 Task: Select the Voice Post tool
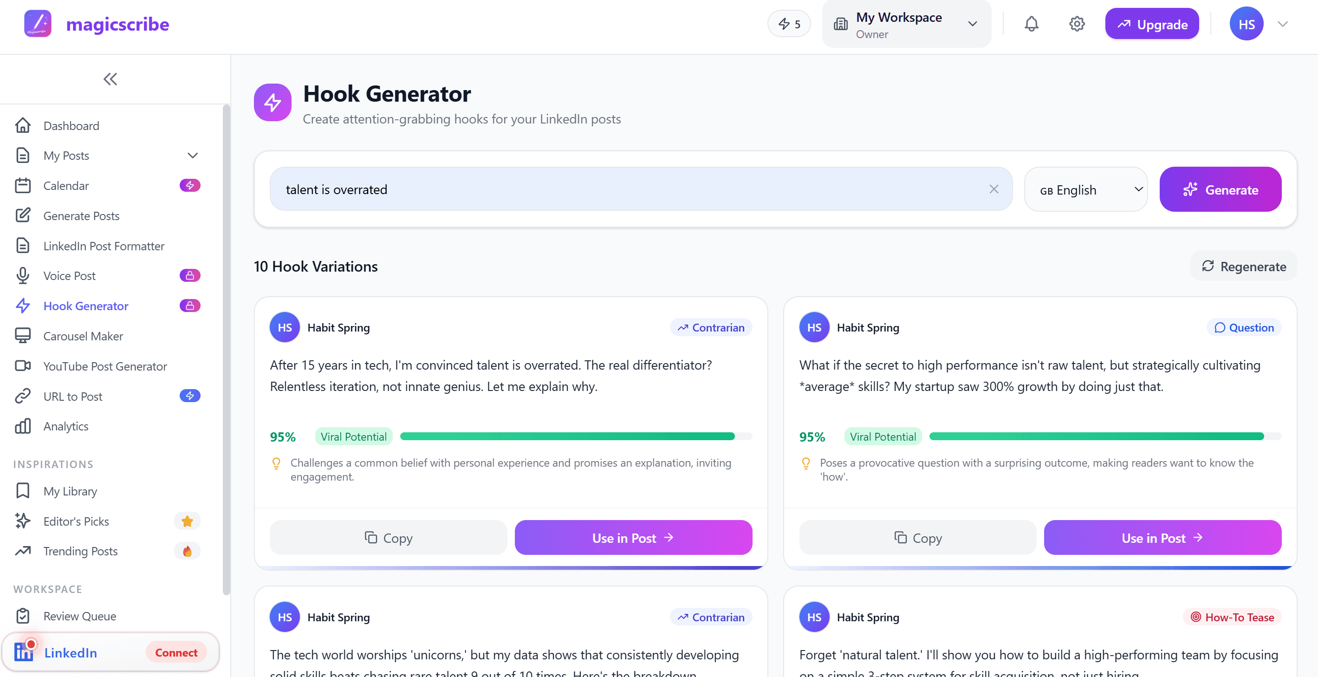pyautogui.click(x=69, y=275)
